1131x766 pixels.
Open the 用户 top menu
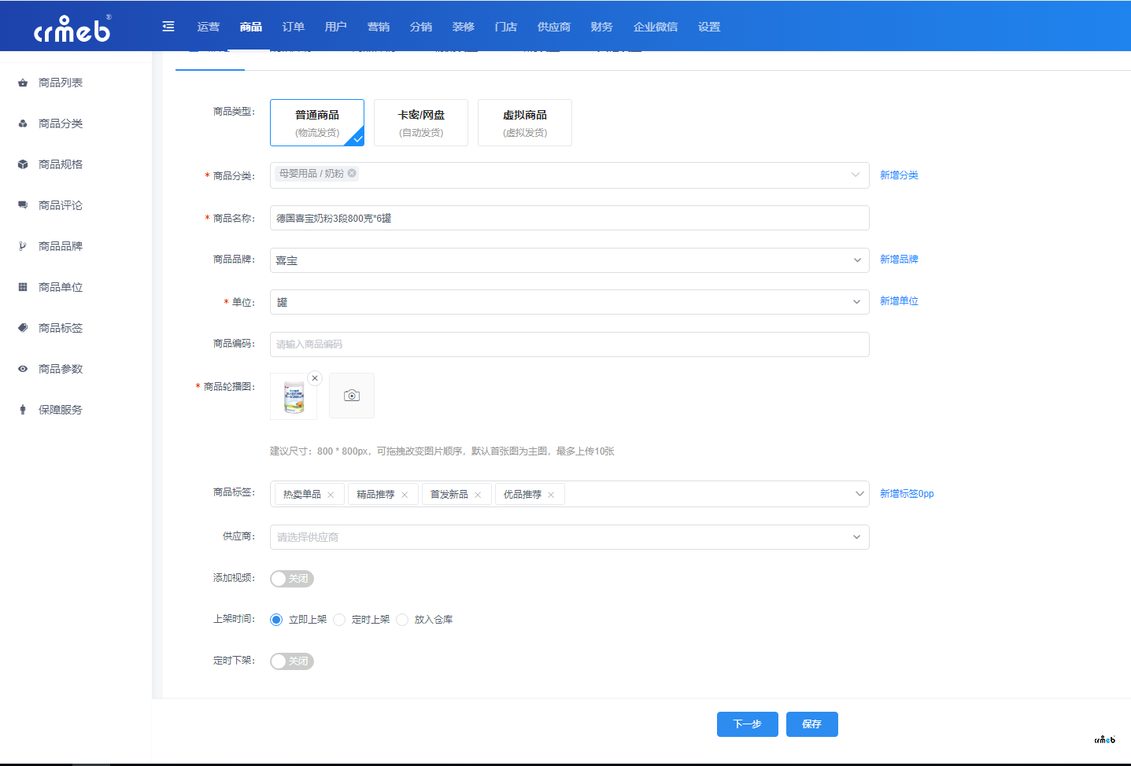[x=336, y=27]
